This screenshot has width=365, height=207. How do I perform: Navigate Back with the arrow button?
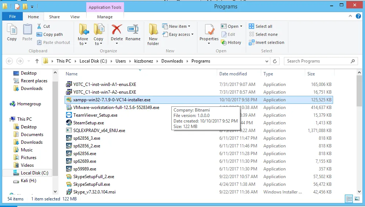point(9,61)
